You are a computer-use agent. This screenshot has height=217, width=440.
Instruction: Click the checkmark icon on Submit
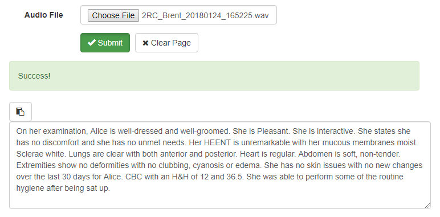click(92, 43)
